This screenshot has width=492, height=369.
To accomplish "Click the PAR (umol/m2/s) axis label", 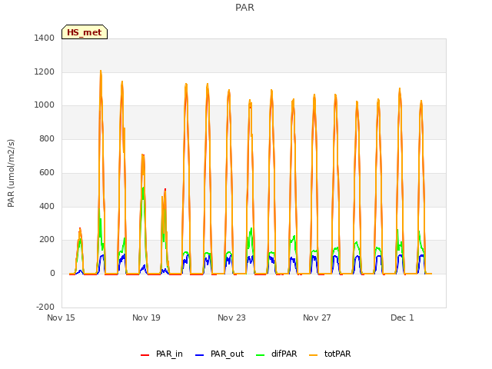I will 11,173.
